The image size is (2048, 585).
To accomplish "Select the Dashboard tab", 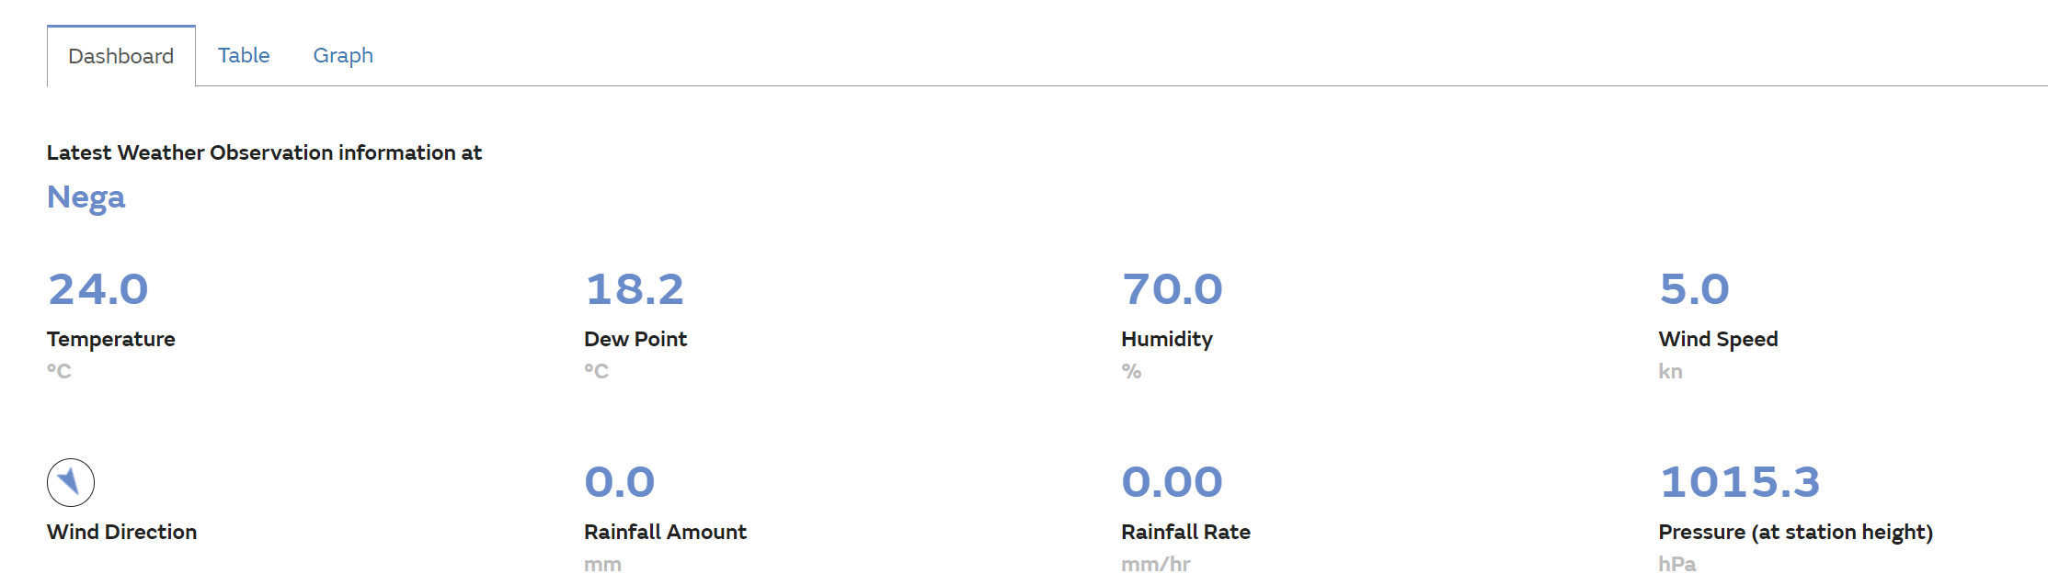I will 121,56.
